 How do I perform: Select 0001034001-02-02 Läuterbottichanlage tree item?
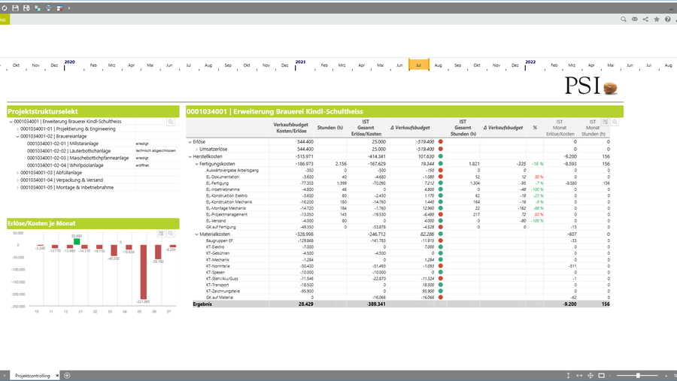click(68, 151)
